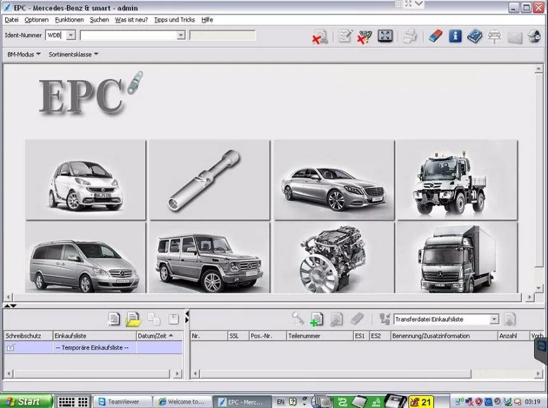Add a part with green plus icon
The image size is (548, 408).
point(317,319)
